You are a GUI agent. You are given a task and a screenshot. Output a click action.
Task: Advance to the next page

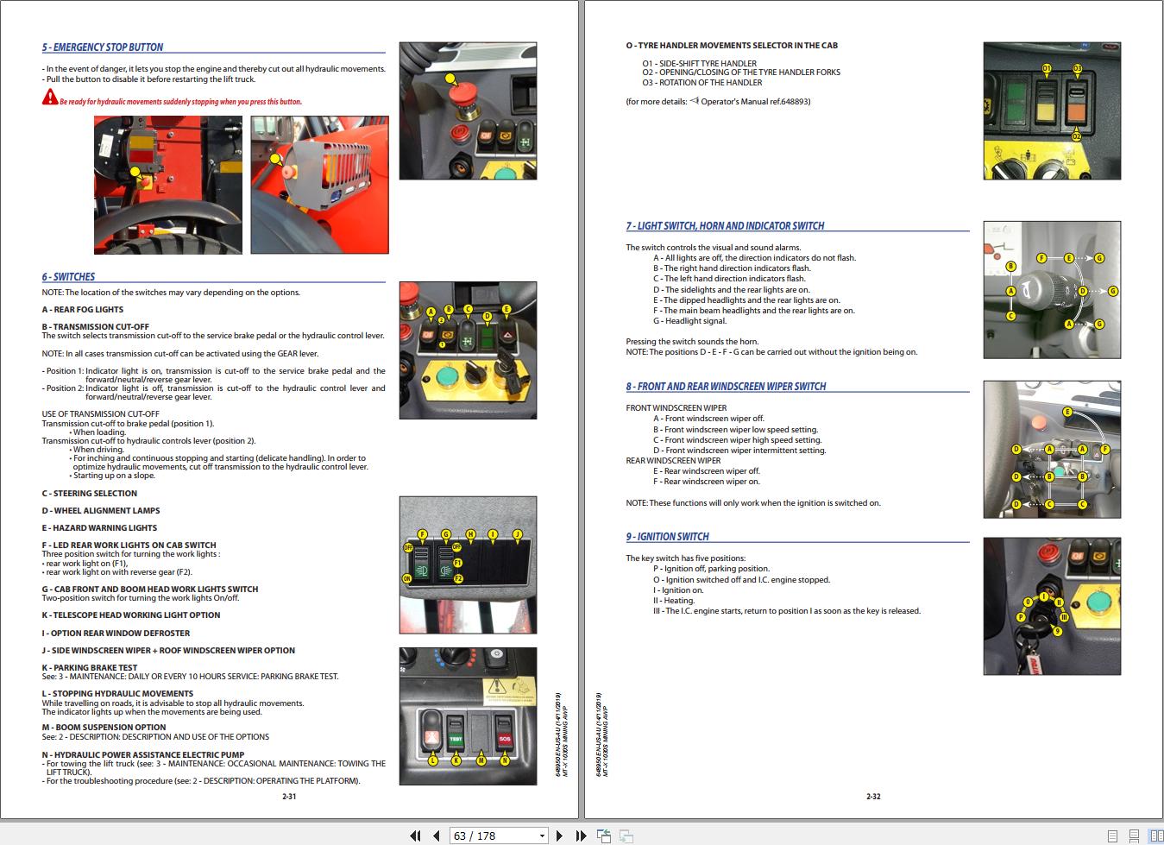pyautogui.click(x=559, y=836)
